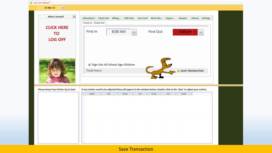Open the date picker dropdown arrow
The width and height of the screenshot is (272, 153).
coord(63,8)
